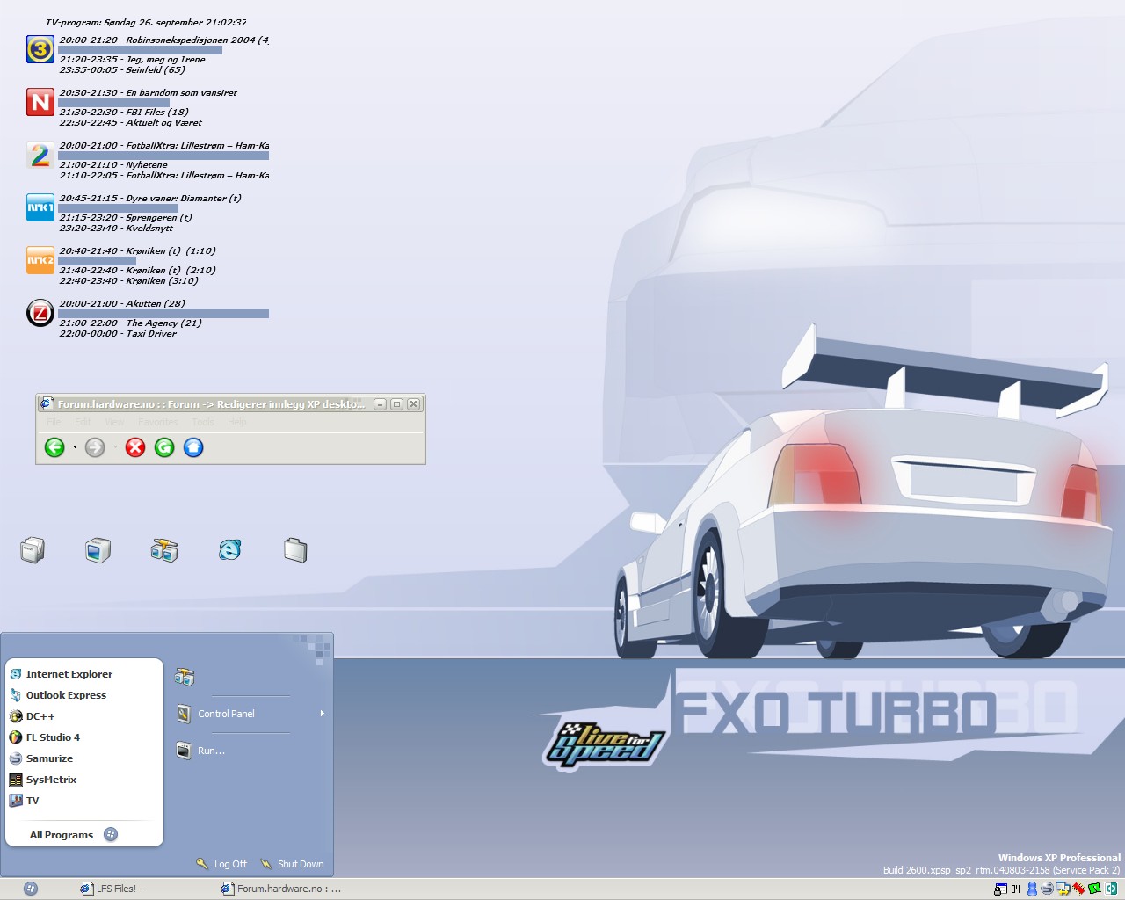Viewport: 1125px width, 900px height.
Task: Click Samurize tray icon
Action: pos(1047,889)
